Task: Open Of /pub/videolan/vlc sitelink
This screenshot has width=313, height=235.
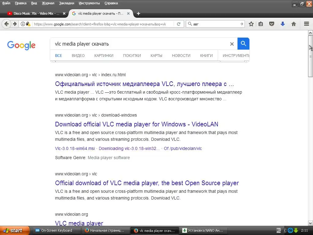Action: coord(183,148)
